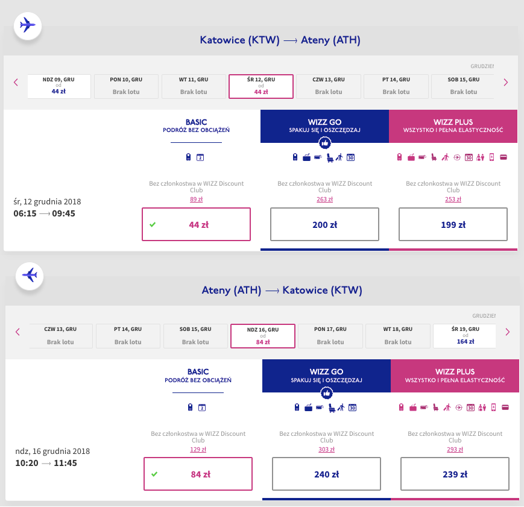Select the WT 18, GRU return date
Viewport: 524px width, 507px height.
click(x=398, y=336)
